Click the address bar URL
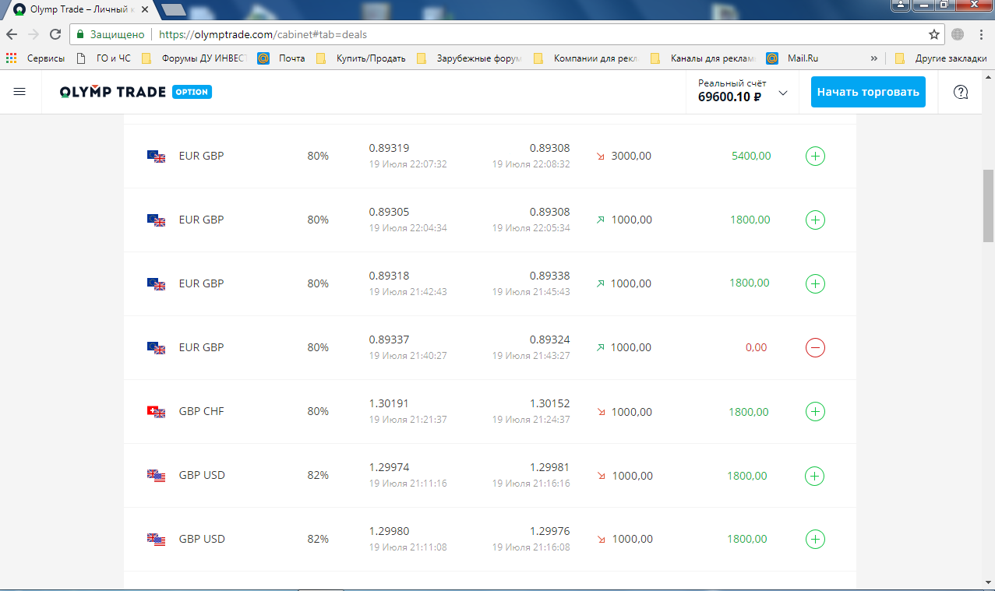The height and width of the screenshot is (591, 995). click(x=263, y=34)
